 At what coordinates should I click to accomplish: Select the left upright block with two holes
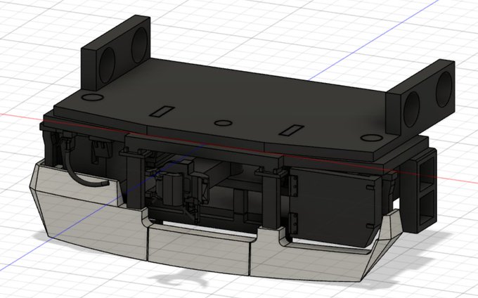click(115, 53)
